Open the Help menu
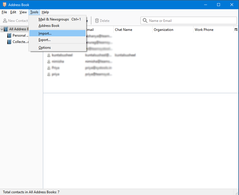The width and height of the screenshot is (239, 195). click(x=45, y=12)
